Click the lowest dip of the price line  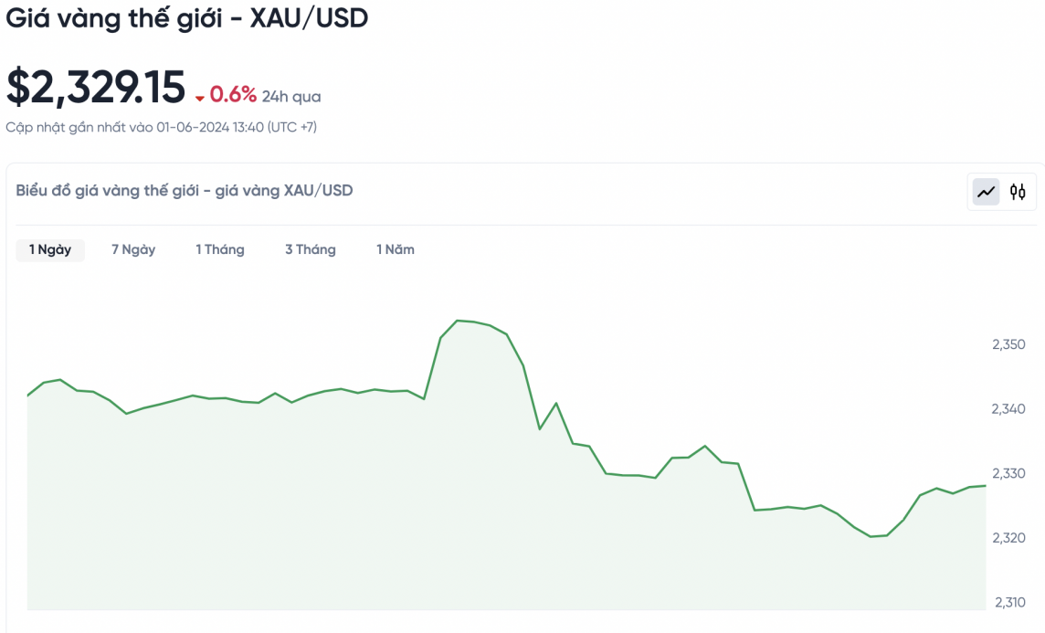click(871, 536)
